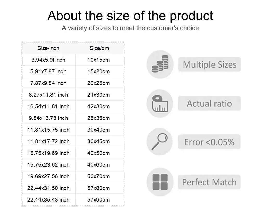Select the 5.91x7.87 inch row
Image resolution: width=260 pixels, height=215 pixels.
[72, 71]
